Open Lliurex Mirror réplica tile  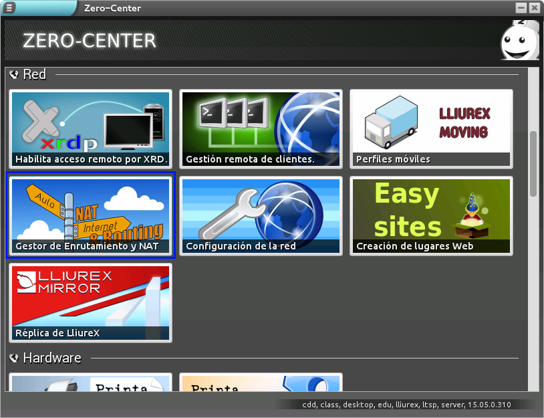click(90, 302)
